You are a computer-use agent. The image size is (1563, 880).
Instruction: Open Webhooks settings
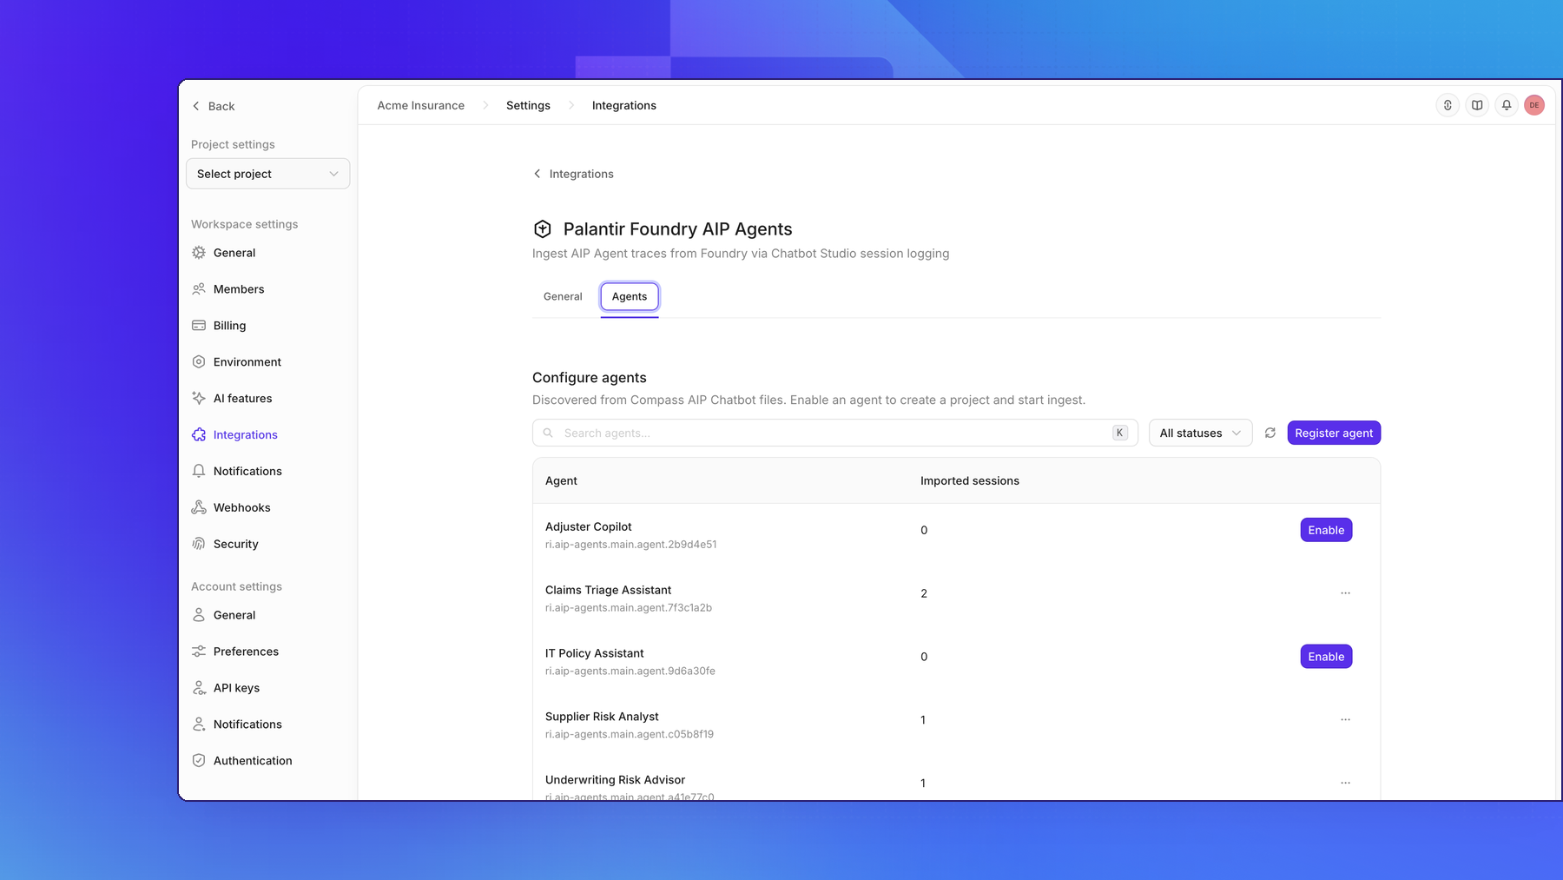241,508
